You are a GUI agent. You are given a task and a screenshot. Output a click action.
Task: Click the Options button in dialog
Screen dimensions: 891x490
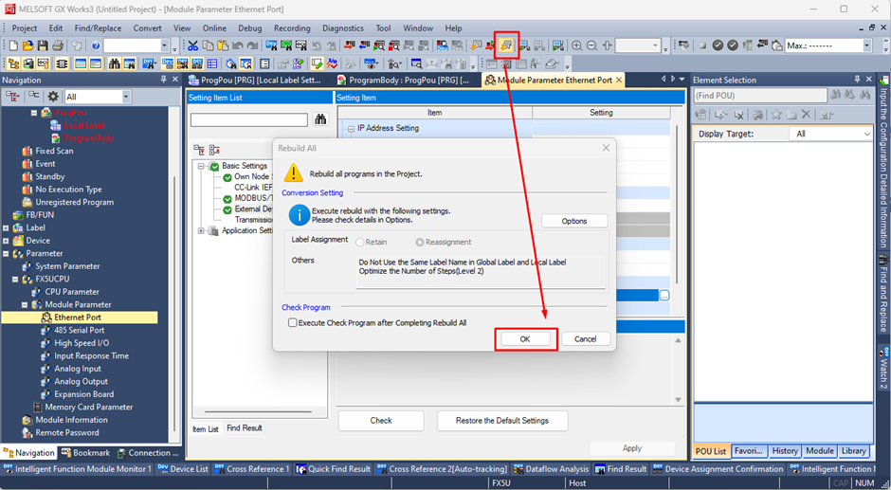[x=574, y=221]
